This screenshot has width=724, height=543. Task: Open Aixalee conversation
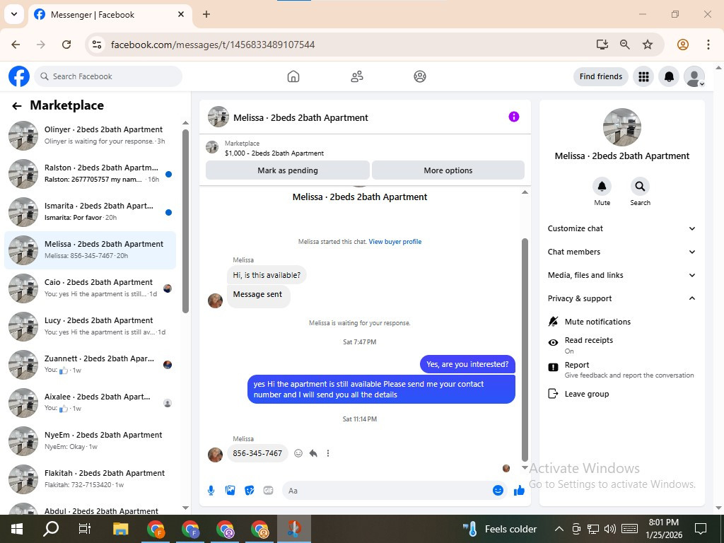coord(90,402)
